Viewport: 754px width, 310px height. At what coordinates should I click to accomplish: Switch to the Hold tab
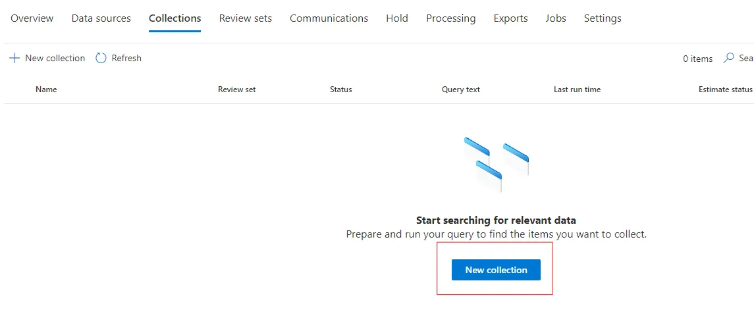pos(396,18)
